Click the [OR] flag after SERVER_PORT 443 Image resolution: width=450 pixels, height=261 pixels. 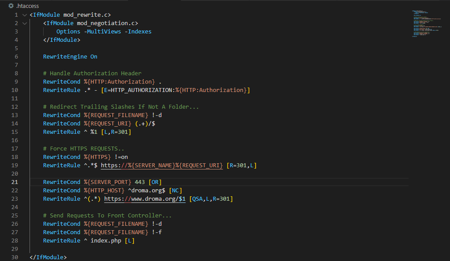tap(155, 182)
